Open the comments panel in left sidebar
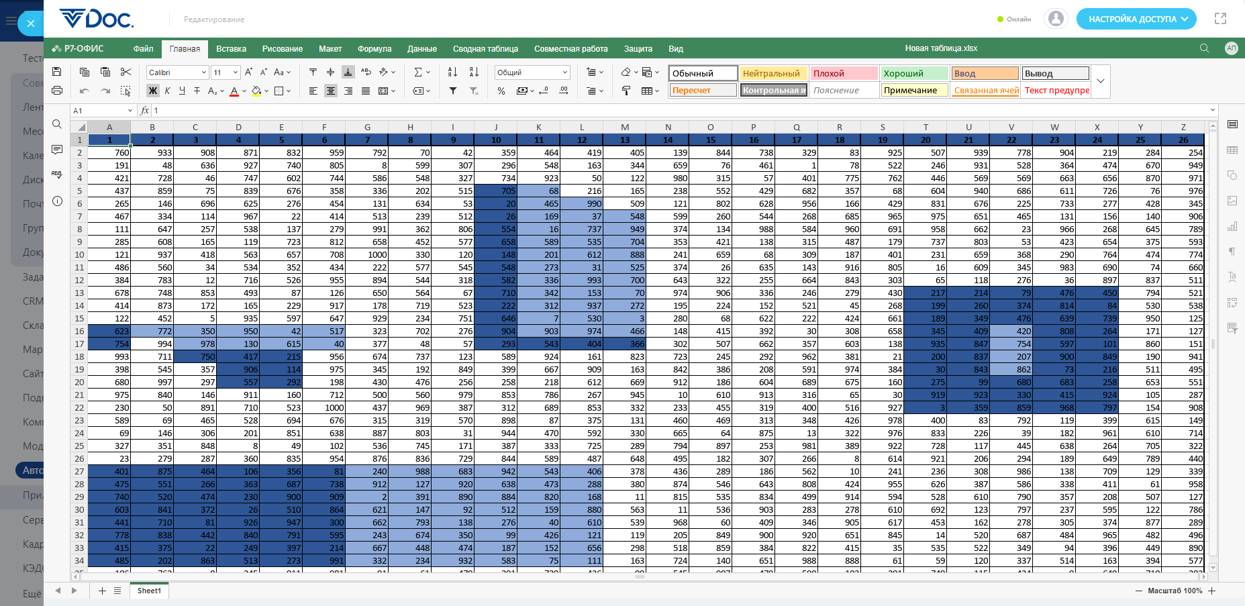This screenshot has height=606, width=1245. coord(57,149)
